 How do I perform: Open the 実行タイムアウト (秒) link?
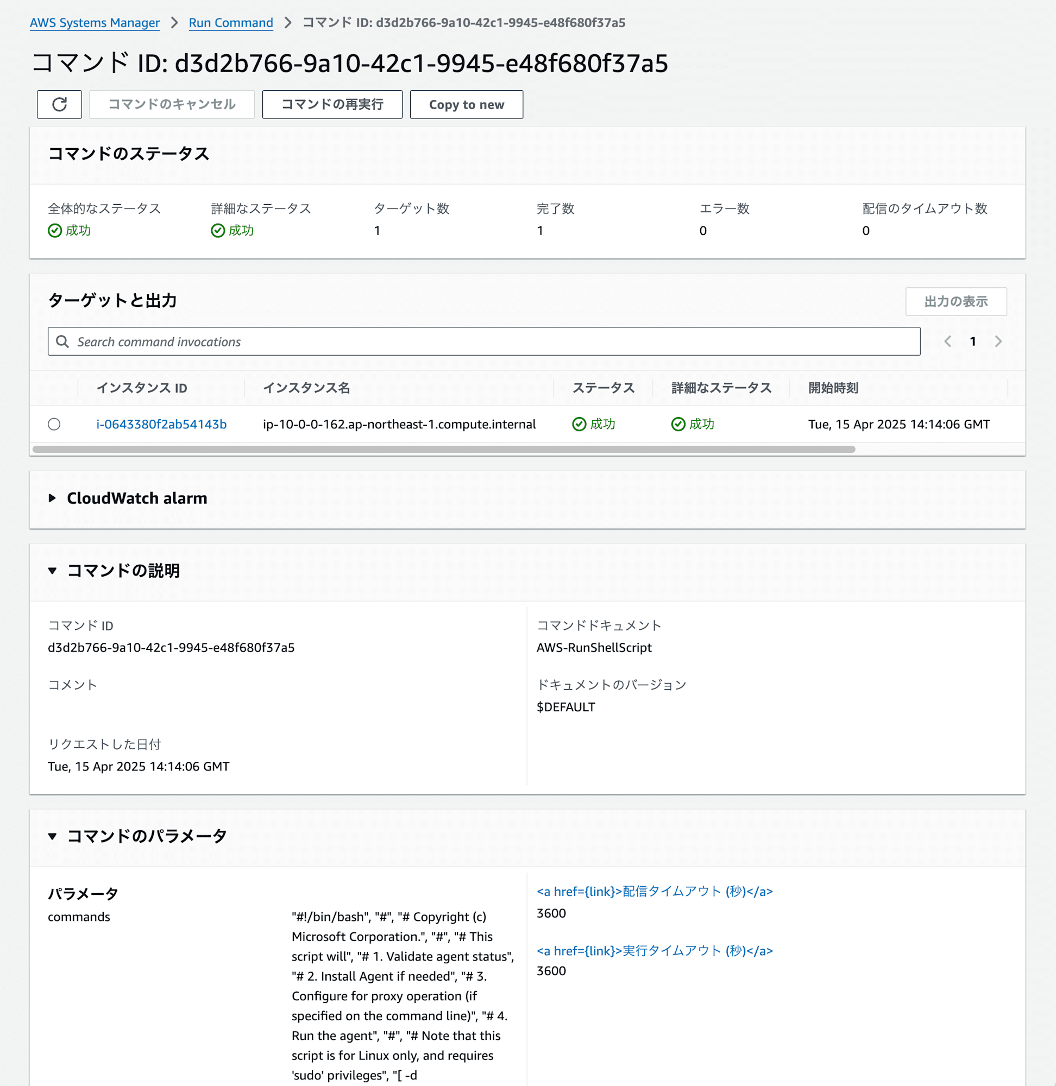[655, 951]
